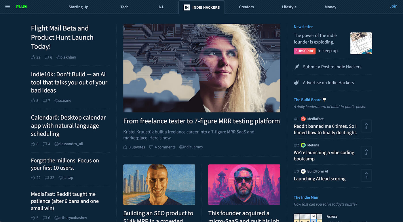Visit @arthuryuxbashev author profile
The width and height of the screenshot is (403, 222).
pyautogui.click(x=71, y=218)
